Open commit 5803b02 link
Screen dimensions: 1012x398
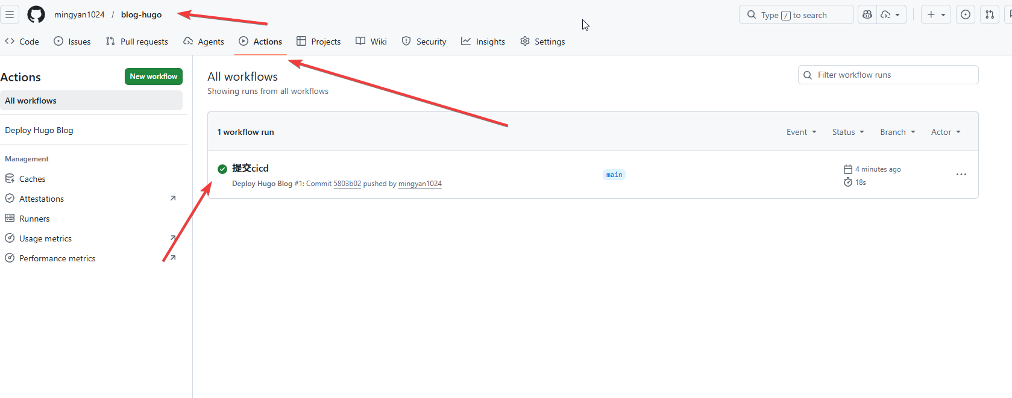point(347,184)
